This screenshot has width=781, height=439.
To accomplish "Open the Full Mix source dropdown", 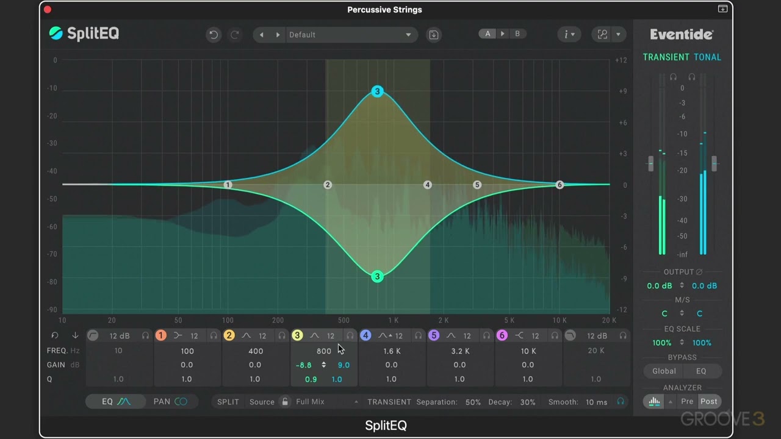I will pos(327,401).
